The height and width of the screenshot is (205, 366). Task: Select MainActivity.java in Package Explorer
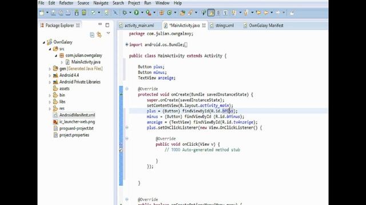click(x=86, y=62)
